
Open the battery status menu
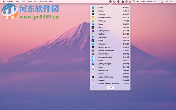coord(143,1)
